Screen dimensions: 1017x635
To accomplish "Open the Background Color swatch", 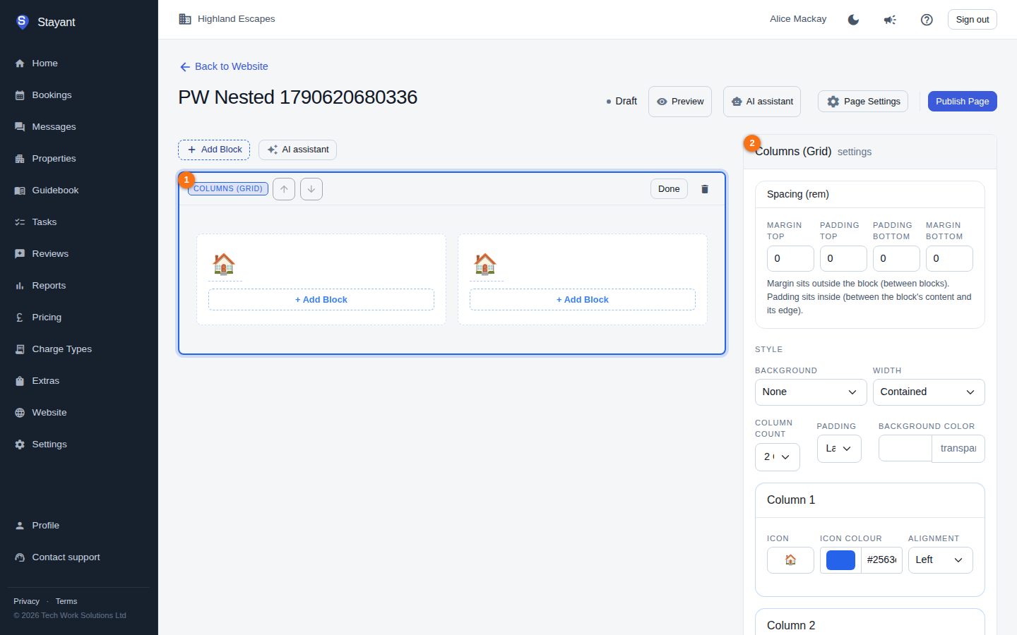I will click(x=905, y=449).
